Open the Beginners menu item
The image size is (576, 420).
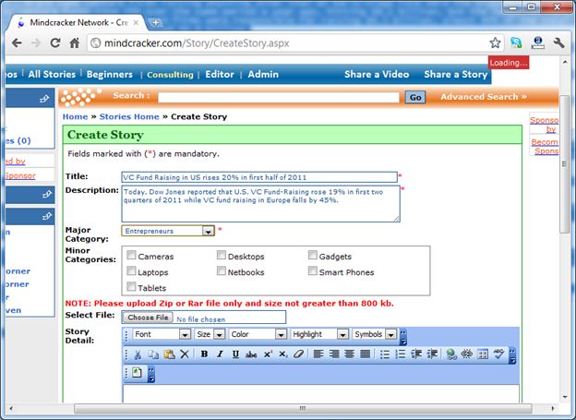(x=110, y=74)
